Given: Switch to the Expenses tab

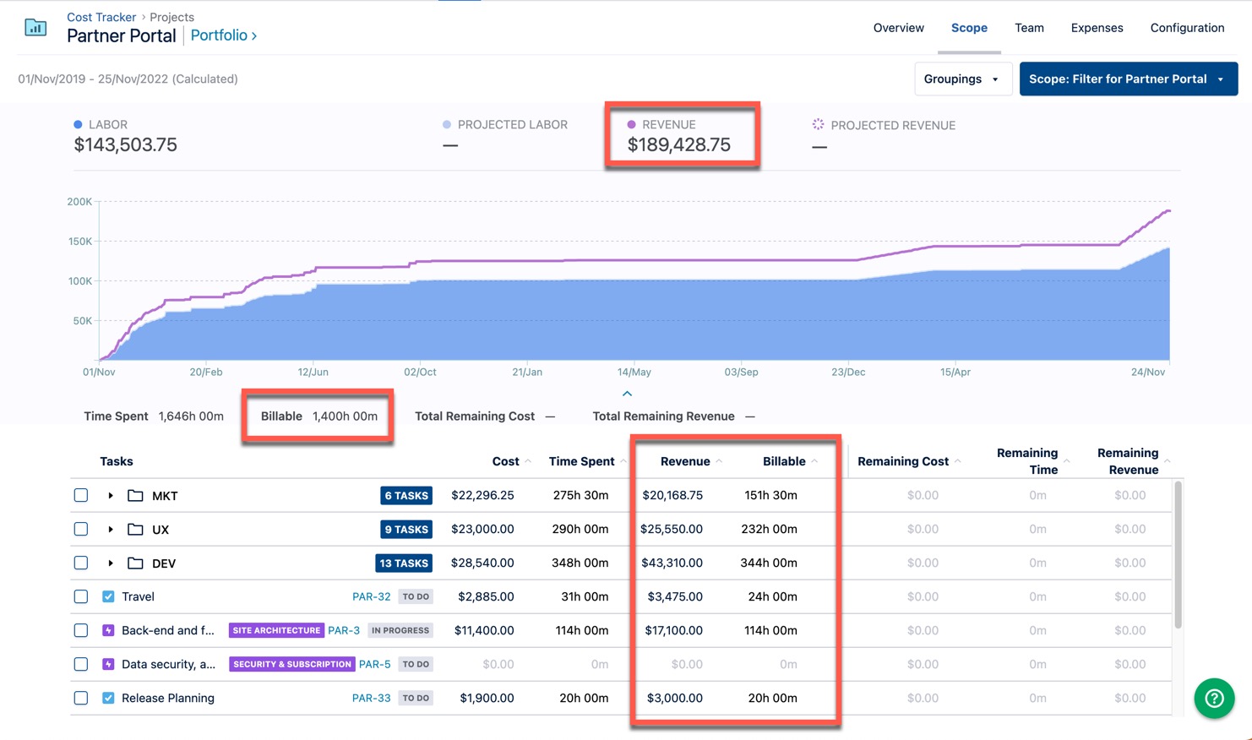Looking at the screenshot, I should coord(1097,28).
